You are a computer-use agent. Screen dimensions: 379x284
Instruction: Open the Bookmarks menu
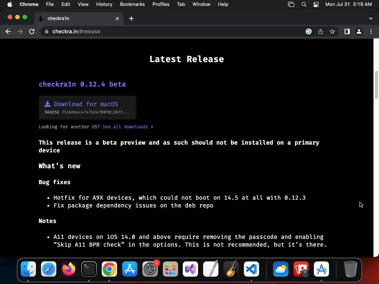(x=132, y=4)
